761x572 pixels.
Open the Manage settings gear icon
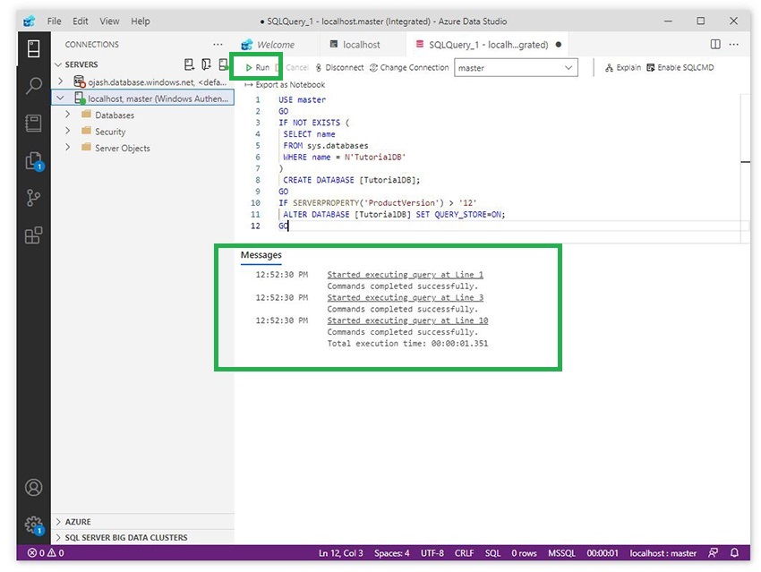[33, 525]
